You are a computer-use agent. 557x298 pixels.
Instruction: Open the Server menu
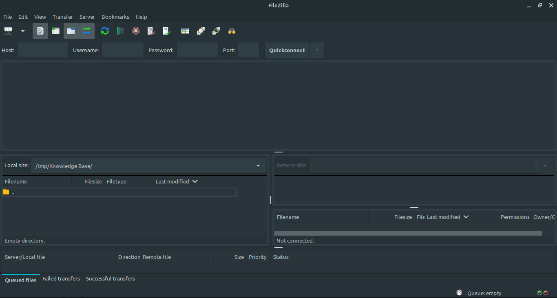[87, 17]
